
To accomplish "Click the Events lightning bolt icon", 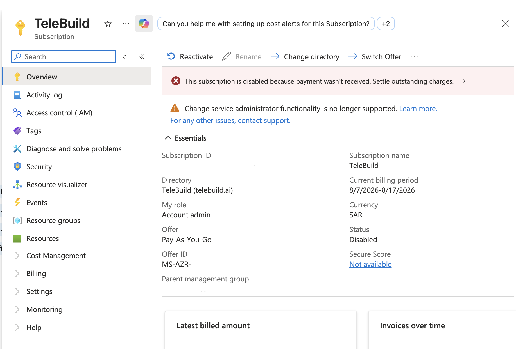I will [17, 203].
